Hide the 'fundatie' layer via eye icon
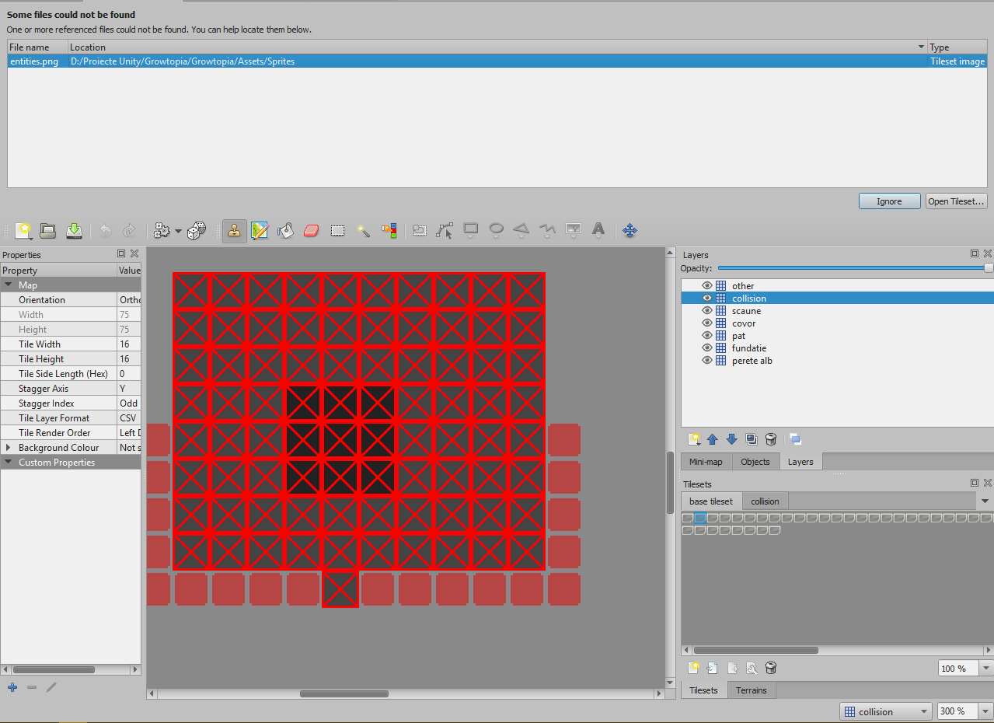The height and width of the screenshot is (723, 994). [707, 348]
